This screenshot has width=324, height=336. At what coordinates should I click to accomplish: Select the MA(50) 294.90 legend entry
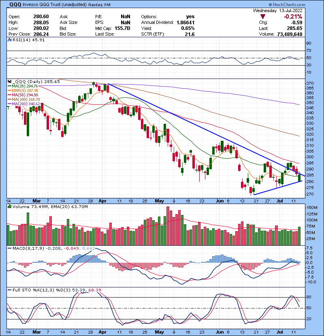point(23,95)
